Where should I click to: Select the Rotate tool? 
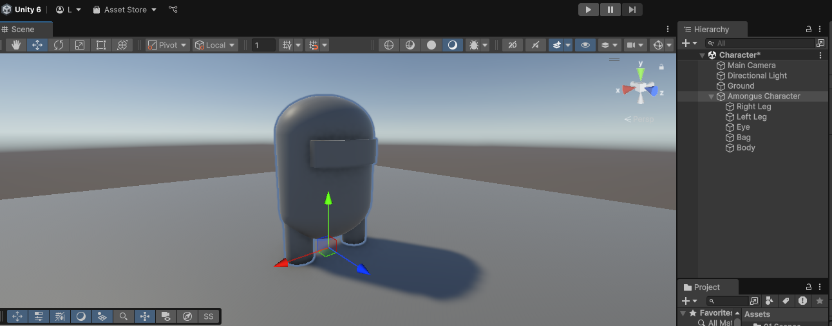point(59,45)
